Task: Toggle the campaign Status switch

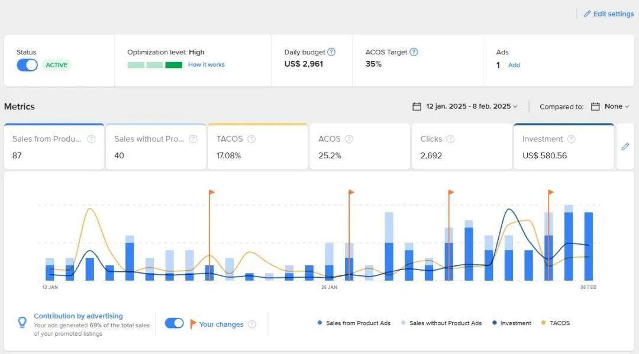Action: coord(27,65)
